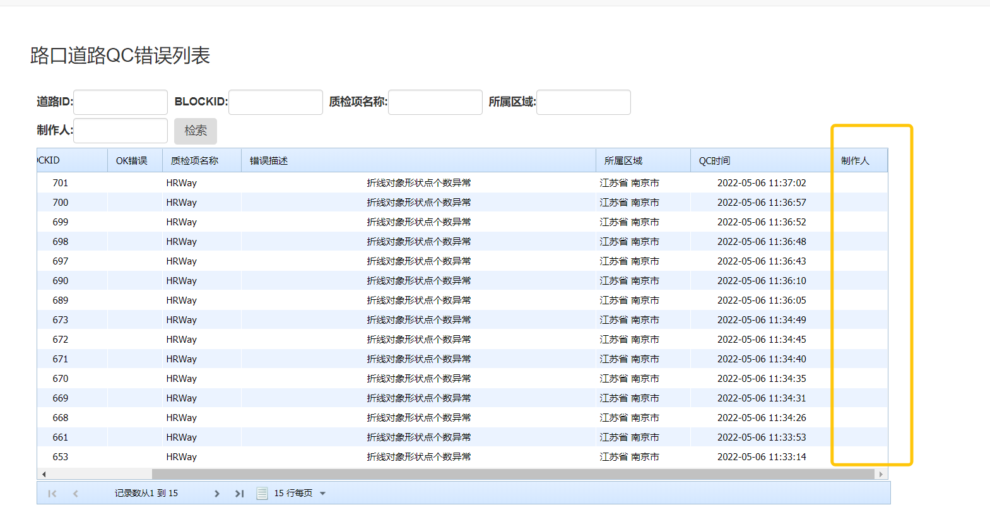Screen dimensions: 990x505
Task: Go to previous page of records
Action: click(x=76, y=494)
